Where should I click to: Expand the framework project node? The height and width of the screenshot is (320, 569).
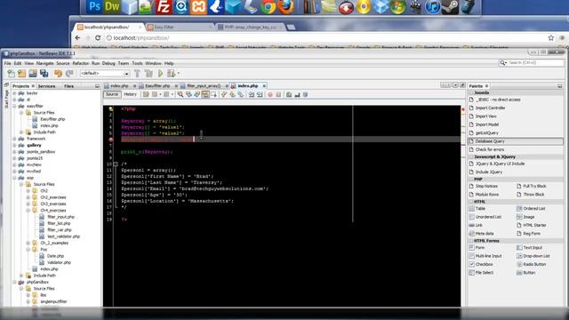click(x=14, y=139)
